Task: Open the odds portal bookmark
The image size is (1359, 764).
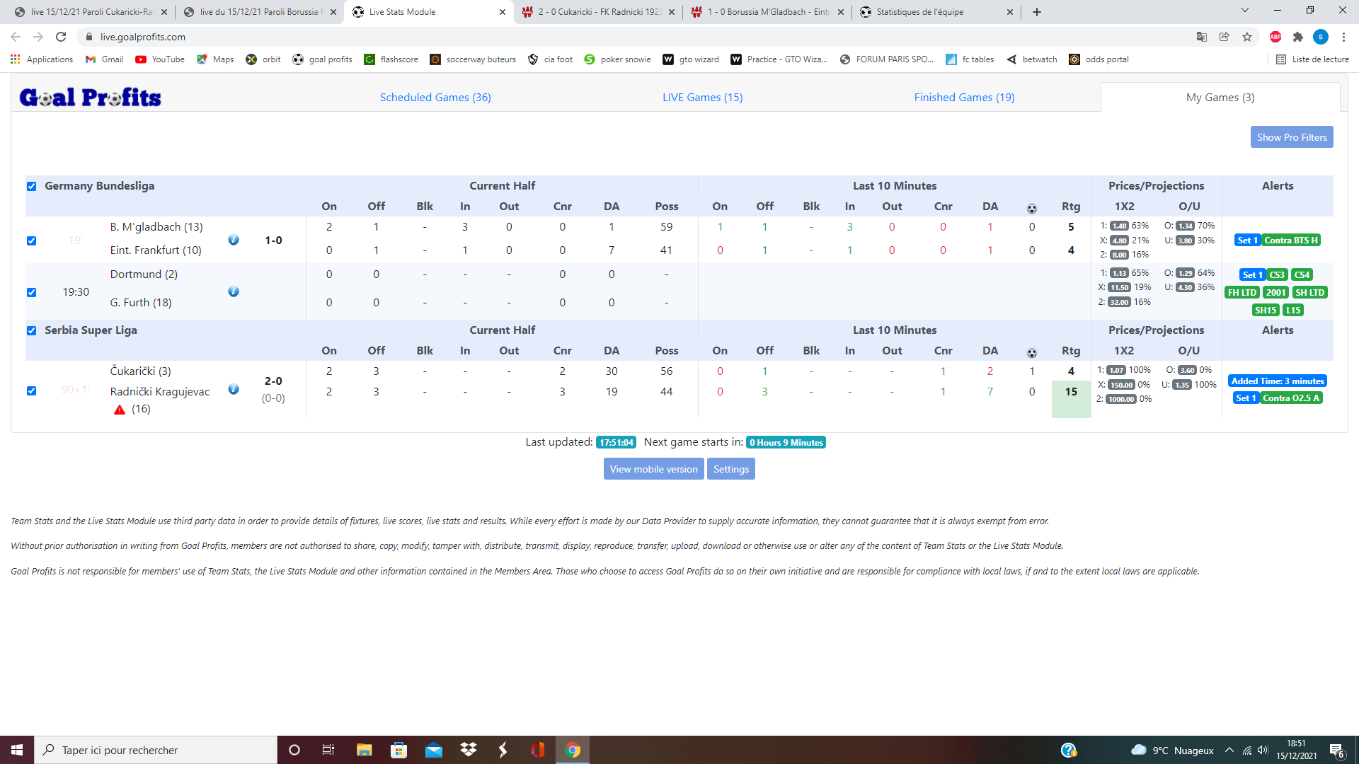Action: [1099, 59]
